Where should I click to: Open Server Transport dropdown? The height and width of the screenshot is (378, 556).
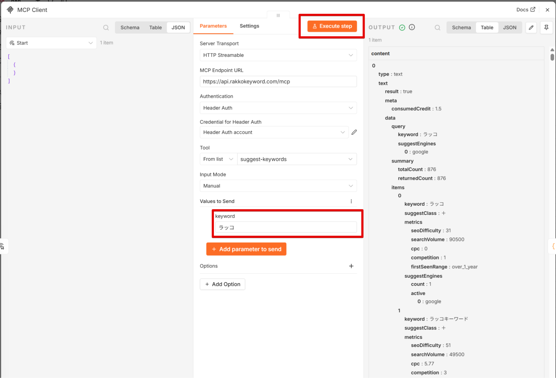(x=278, y=55)
